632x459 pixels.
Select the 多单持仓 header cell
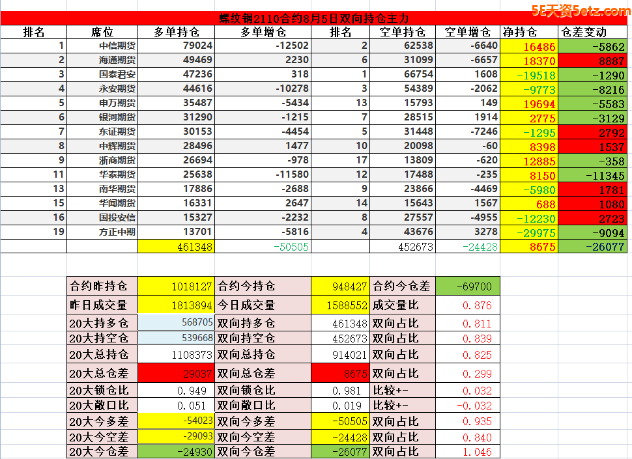(176, 32)
